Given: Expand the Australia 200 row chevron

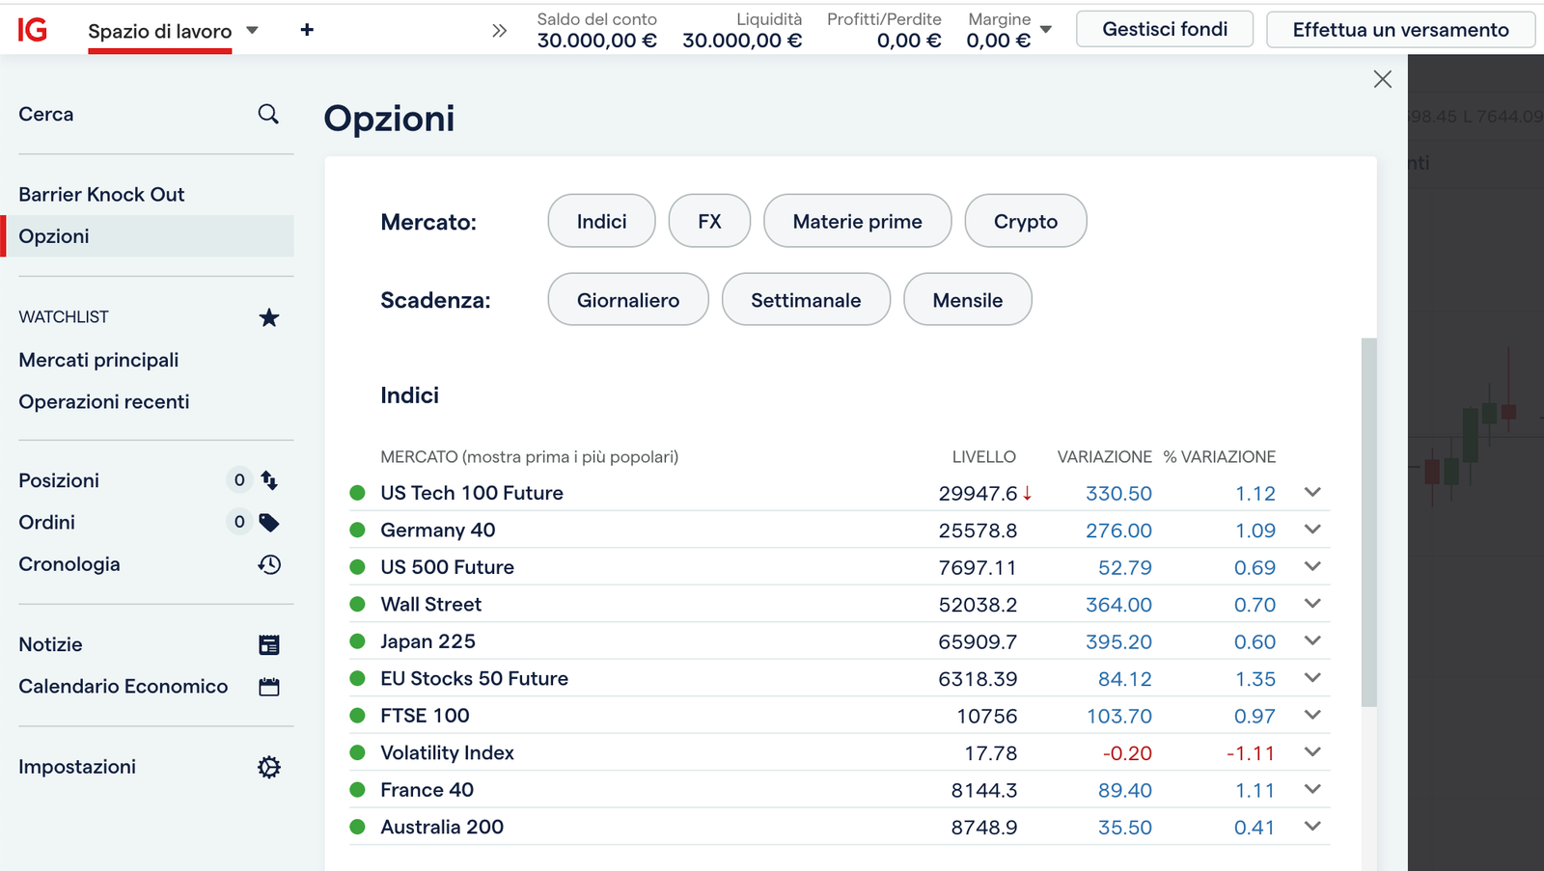Looking at the screenshot, I should point(1312,827).
